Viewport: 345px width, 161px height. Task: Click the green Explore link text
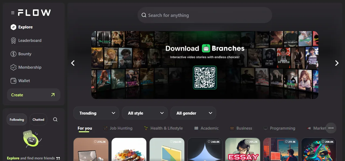(13, 158)
